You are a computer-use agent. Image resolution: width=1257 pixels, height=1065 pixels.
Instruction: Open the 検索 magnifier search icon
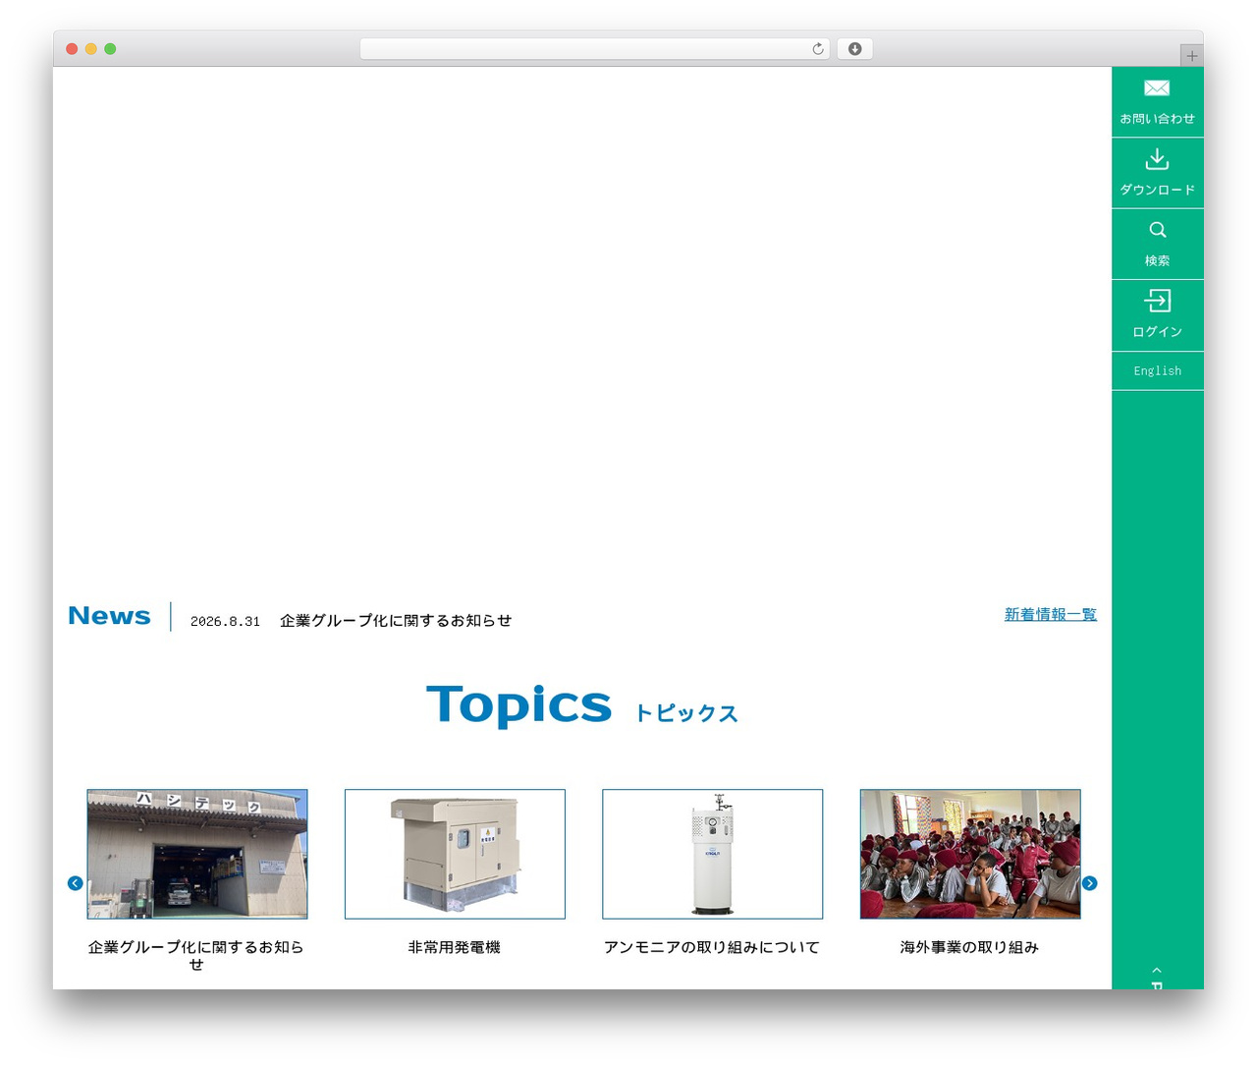pos(1158,230)
